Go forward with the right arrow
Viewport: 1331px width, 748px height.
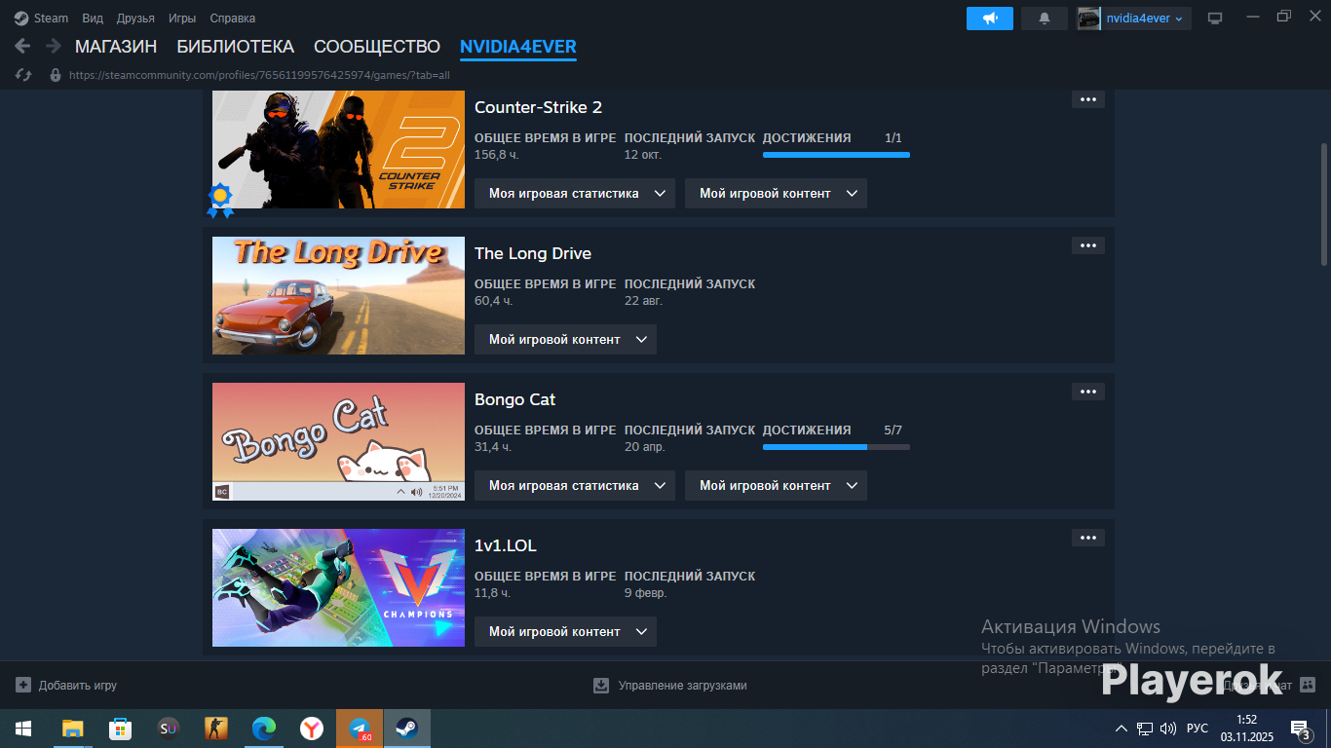[53, 46]
